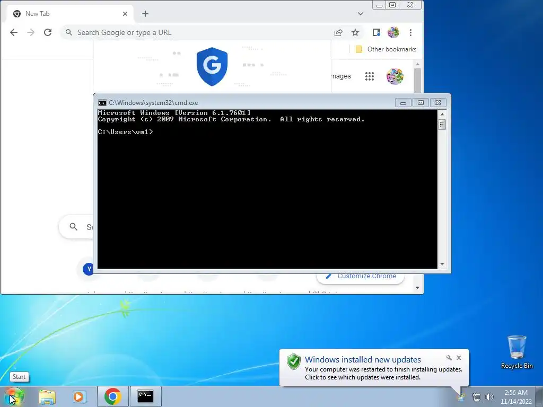Screen dimensions: 543x407
Task: Open cmd.exe title bar system icon
Action: coord(102,103)
